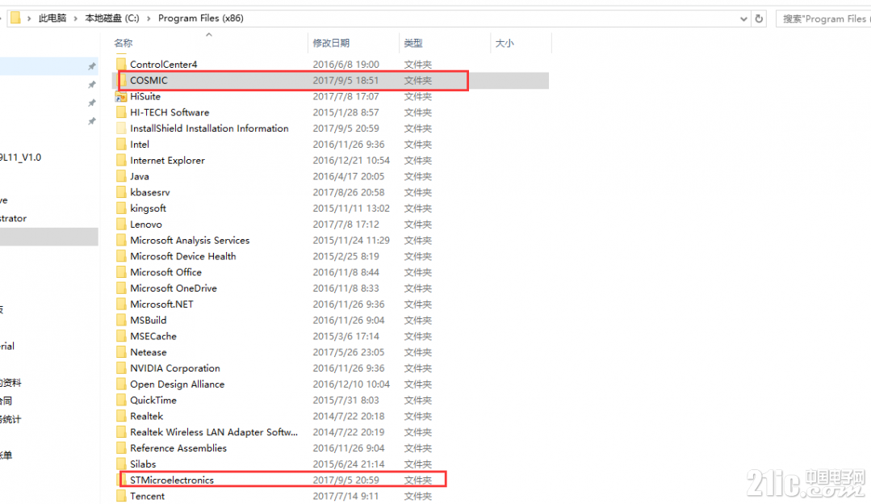The width and height of the screenshot is (871, 504).
Task: Click the MSBuild folder icon
Action: 121,320
